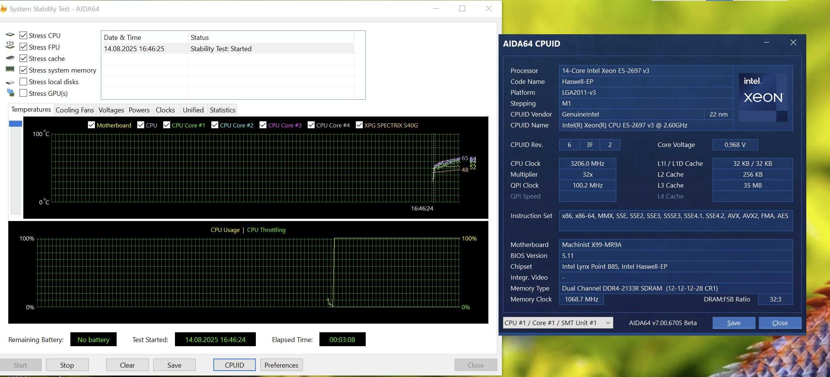Click the Motherboard field Machinist X99-MR9A
This screenshot has height=377, width=830.
click(x=676, y=245)
